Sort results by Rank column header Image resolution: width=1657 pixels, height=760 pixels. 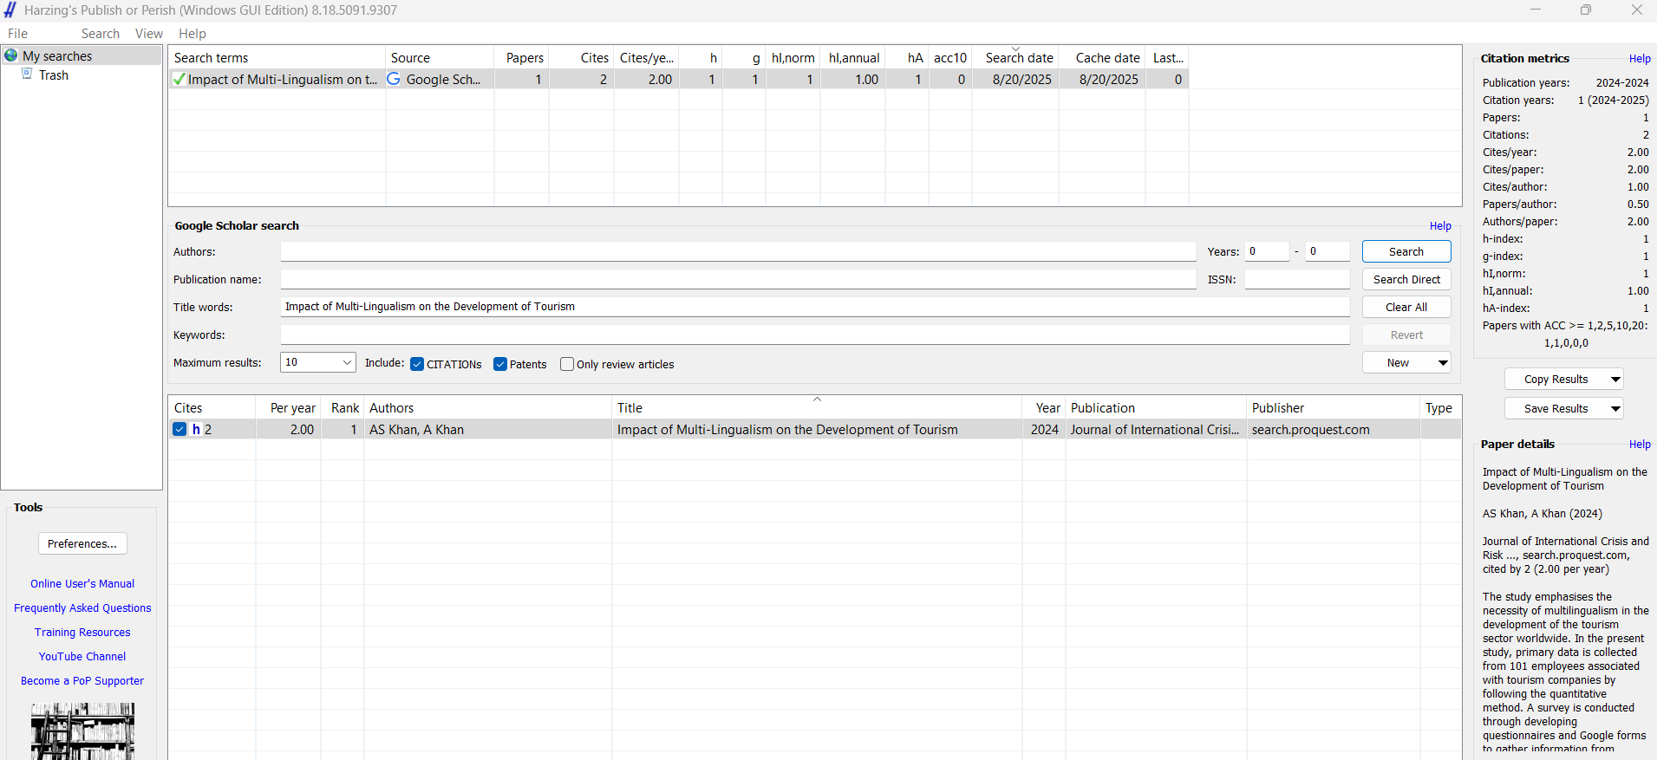[x=343, y=407]
